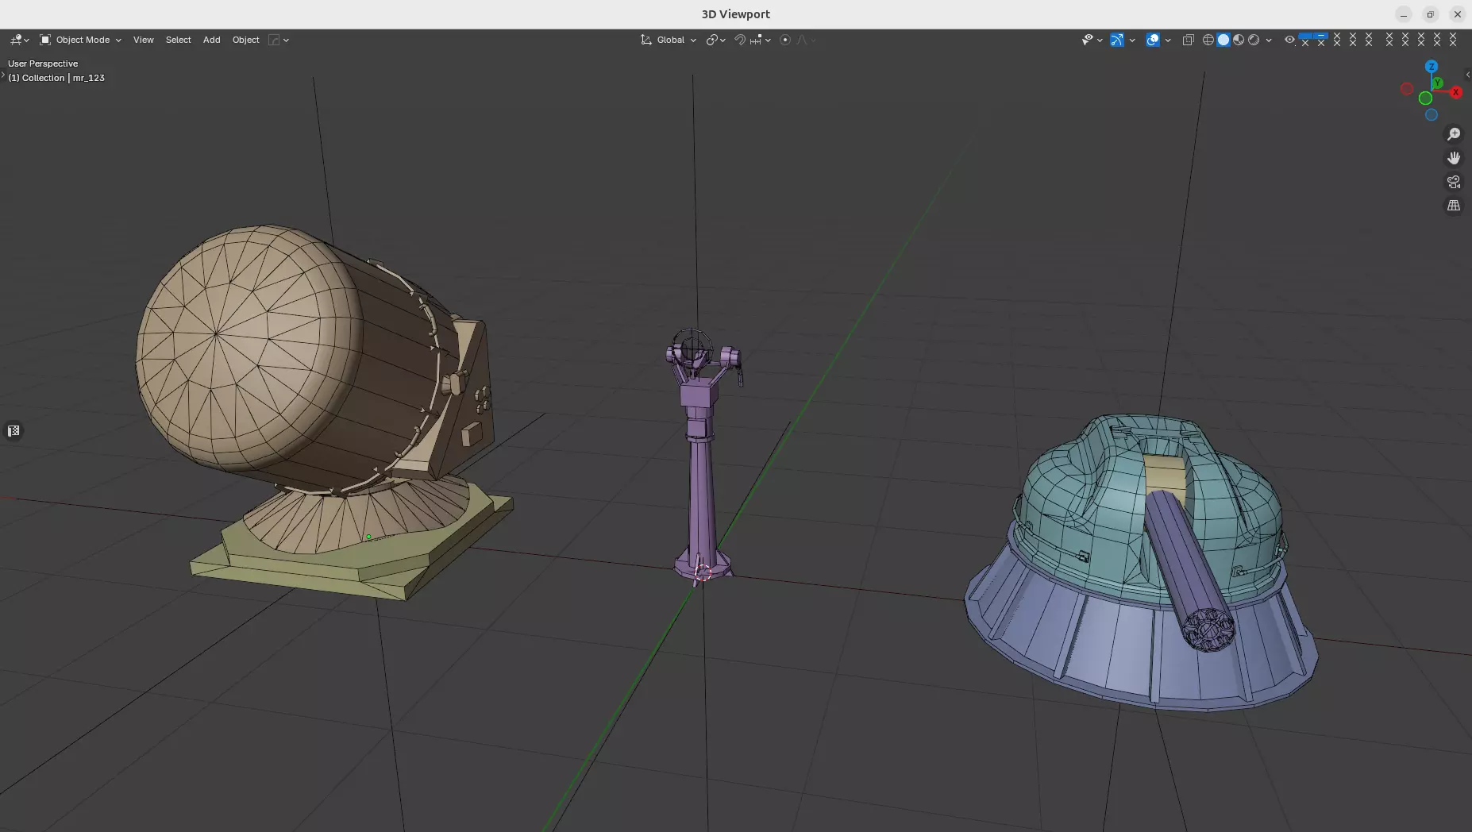Open the View menu
The width and height of the screenshot is (1472, 832).
click(144, 40)
